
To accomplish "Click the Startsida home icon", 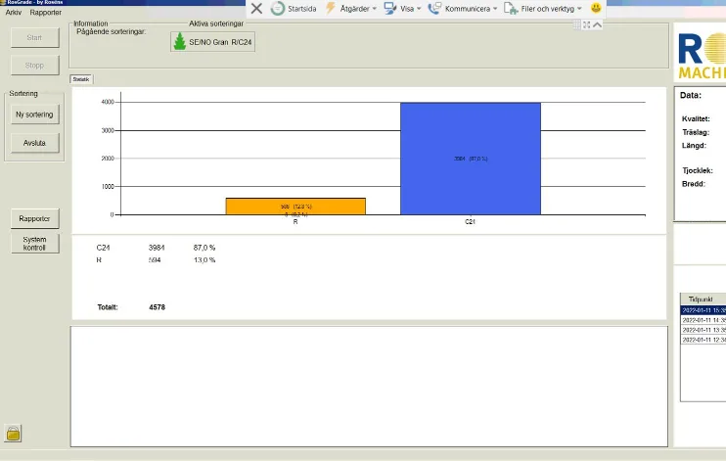I will pos(278,8).
